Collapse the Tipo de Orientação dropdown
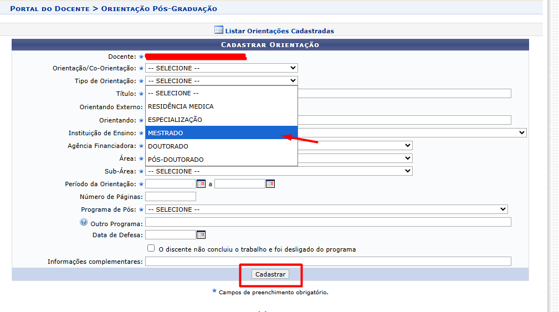Viewport: 559px width, 312px height. (x=222, y=81)
